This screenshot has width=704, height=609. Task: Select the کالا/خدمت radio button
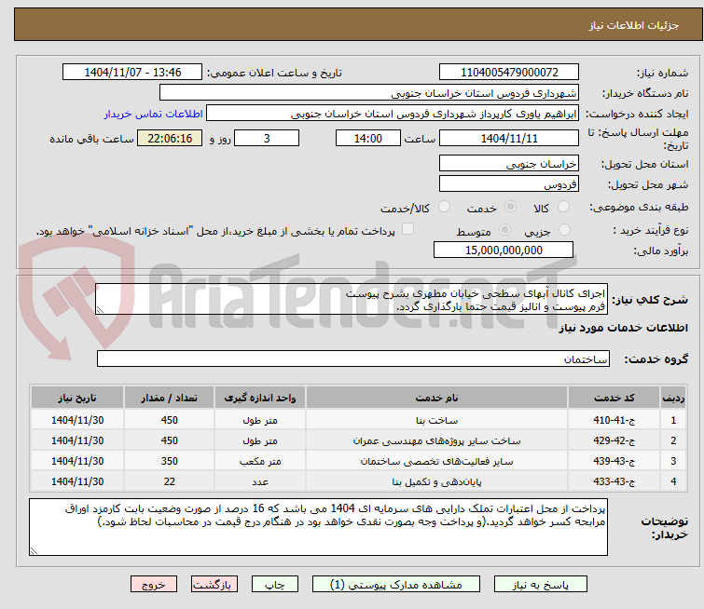tap(444, 207)
